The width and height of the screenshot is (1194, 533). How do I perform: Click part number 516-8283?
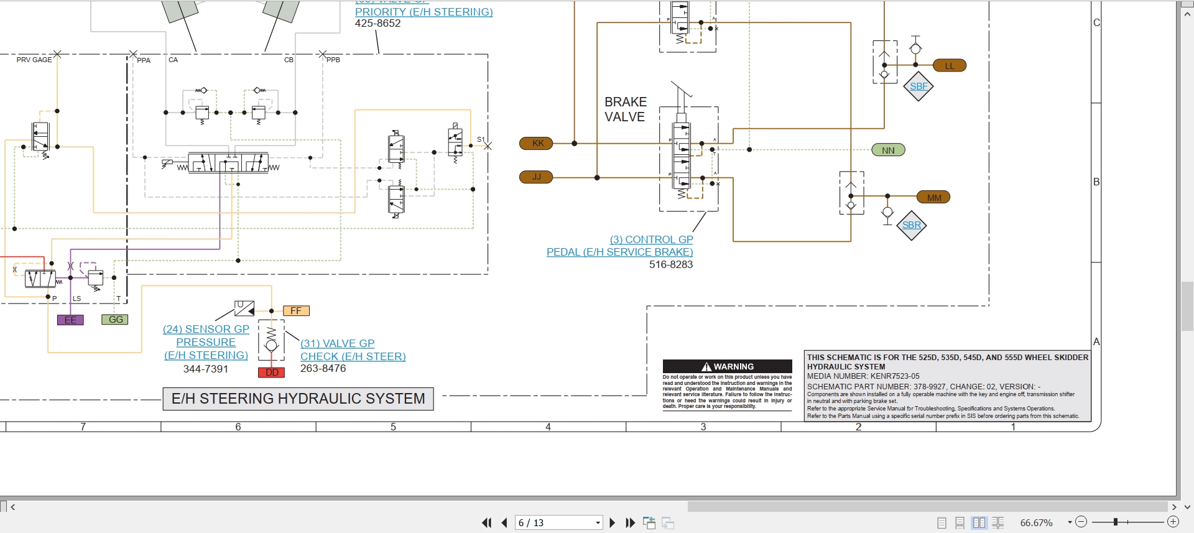coord(671,264)
